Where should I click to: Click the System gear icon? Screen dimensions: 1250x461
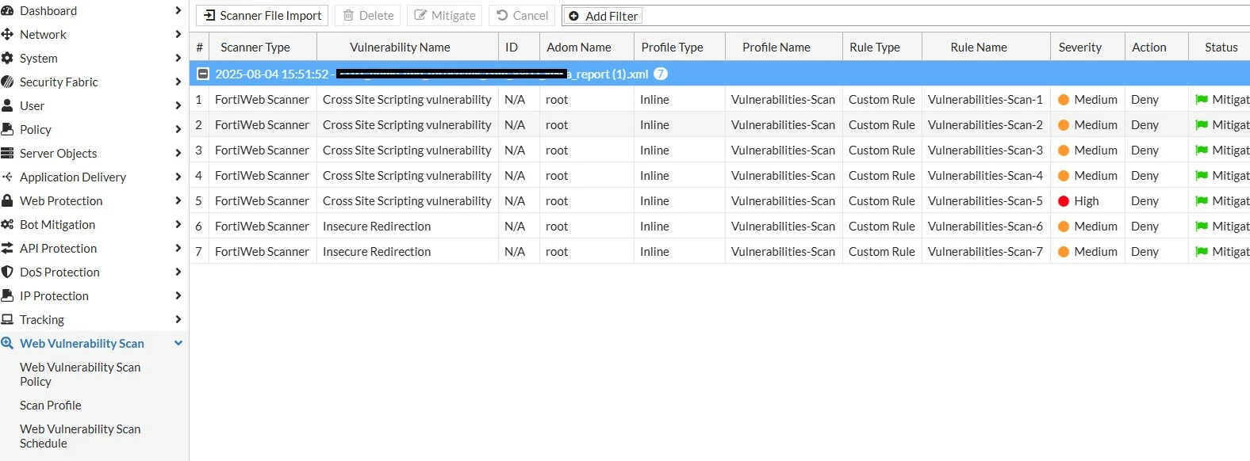coord(7,59)
